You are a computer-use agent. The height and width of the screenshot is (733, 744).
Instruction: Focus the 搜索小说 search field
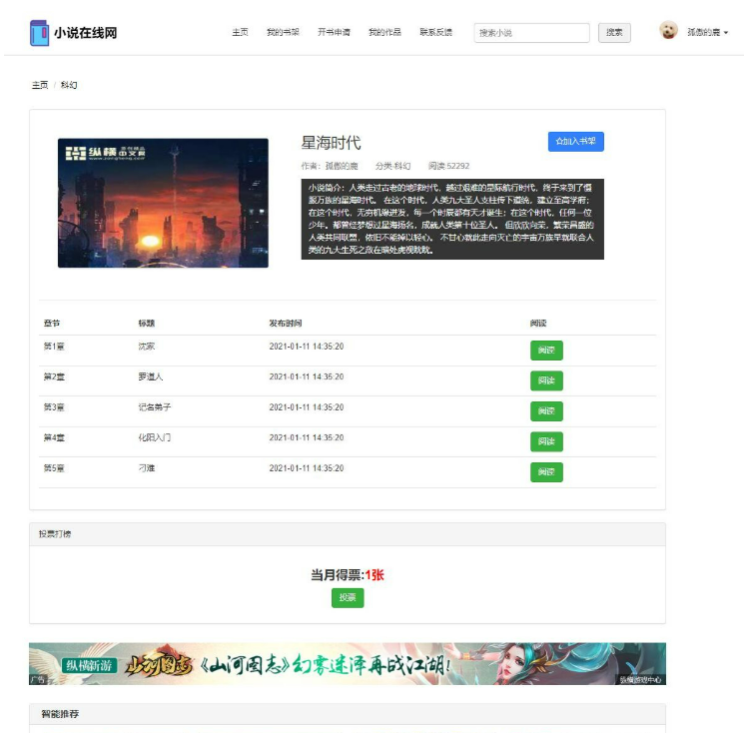coord(531,33)
